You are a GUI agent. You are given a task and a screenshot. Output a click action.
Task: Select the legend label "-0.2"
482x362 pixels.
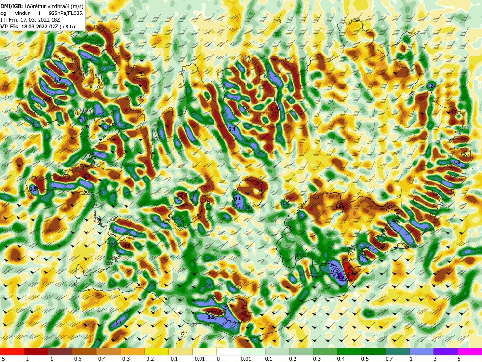[149, 359]
